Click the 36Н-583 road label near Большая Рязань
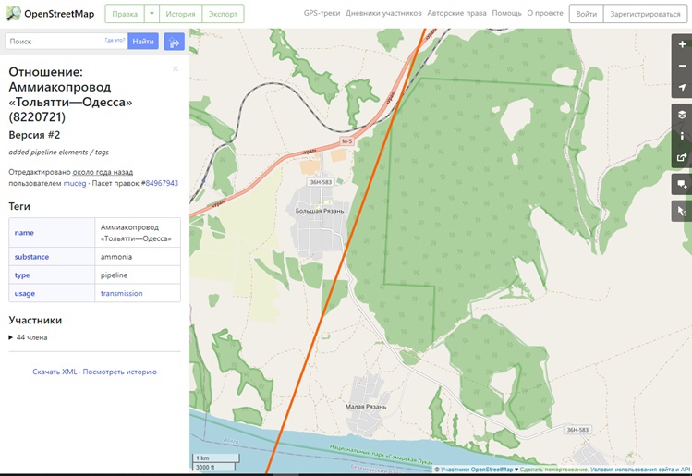The height and width of the screenshot is (476, 692). click(321, 182)
